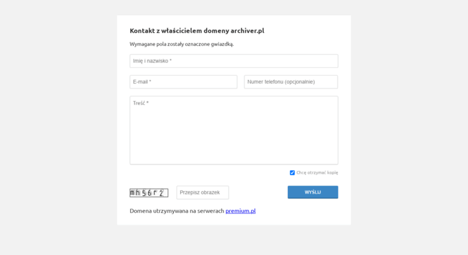Screen dimensions: 468x255
Task: Untick the Chcę otrzymać kopię checkbox
Action: tap(292, 172)
